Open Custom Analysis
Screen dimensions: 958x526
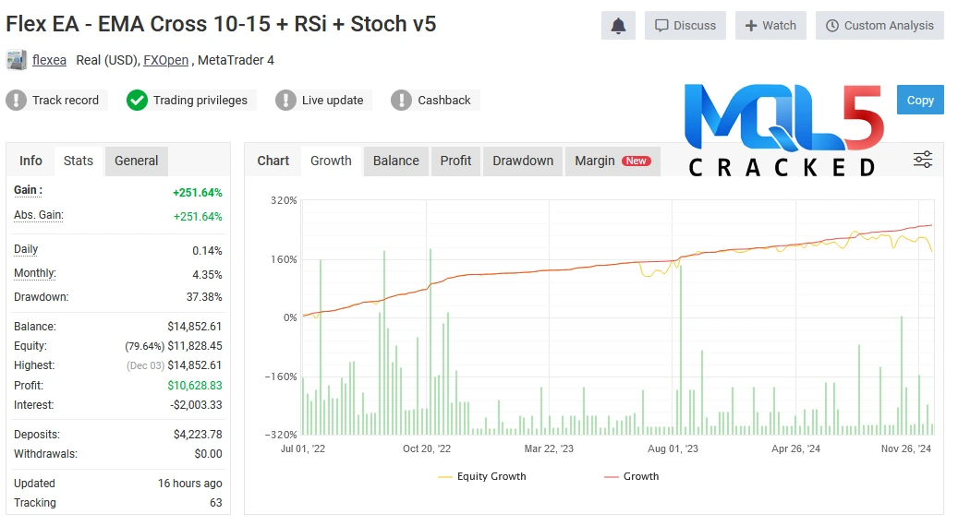[879, 26]
